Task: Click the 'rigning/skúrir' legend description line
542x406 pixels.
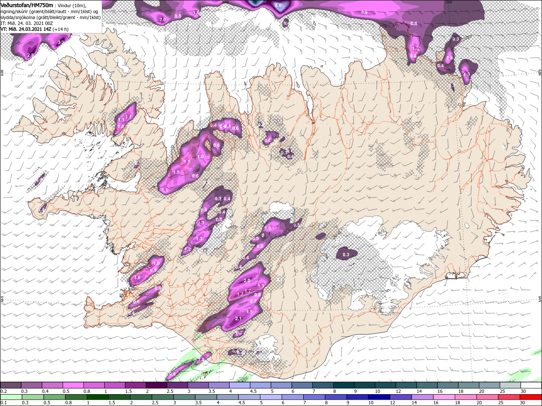Action: point(50,11)
